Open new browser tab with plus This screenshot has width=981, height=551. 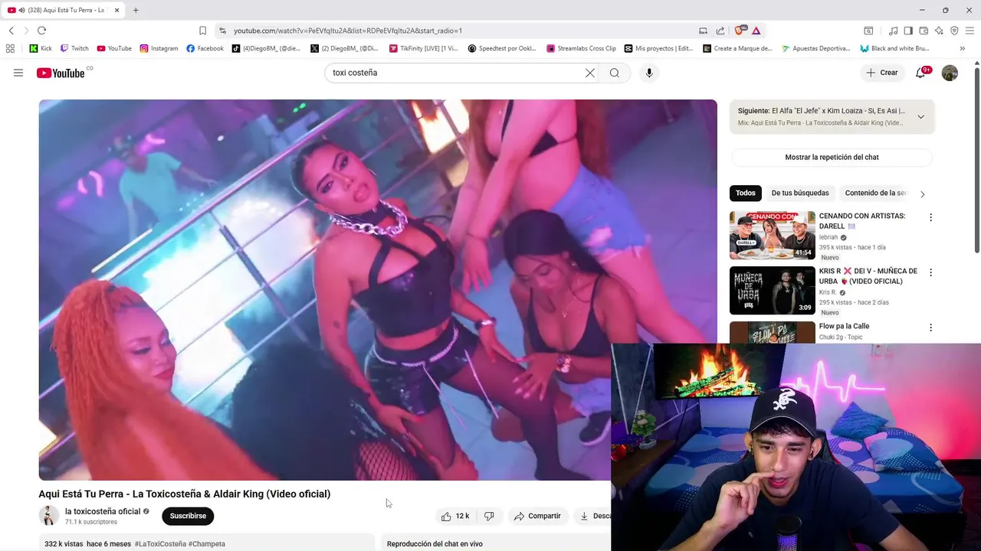(x=136, y=10)
